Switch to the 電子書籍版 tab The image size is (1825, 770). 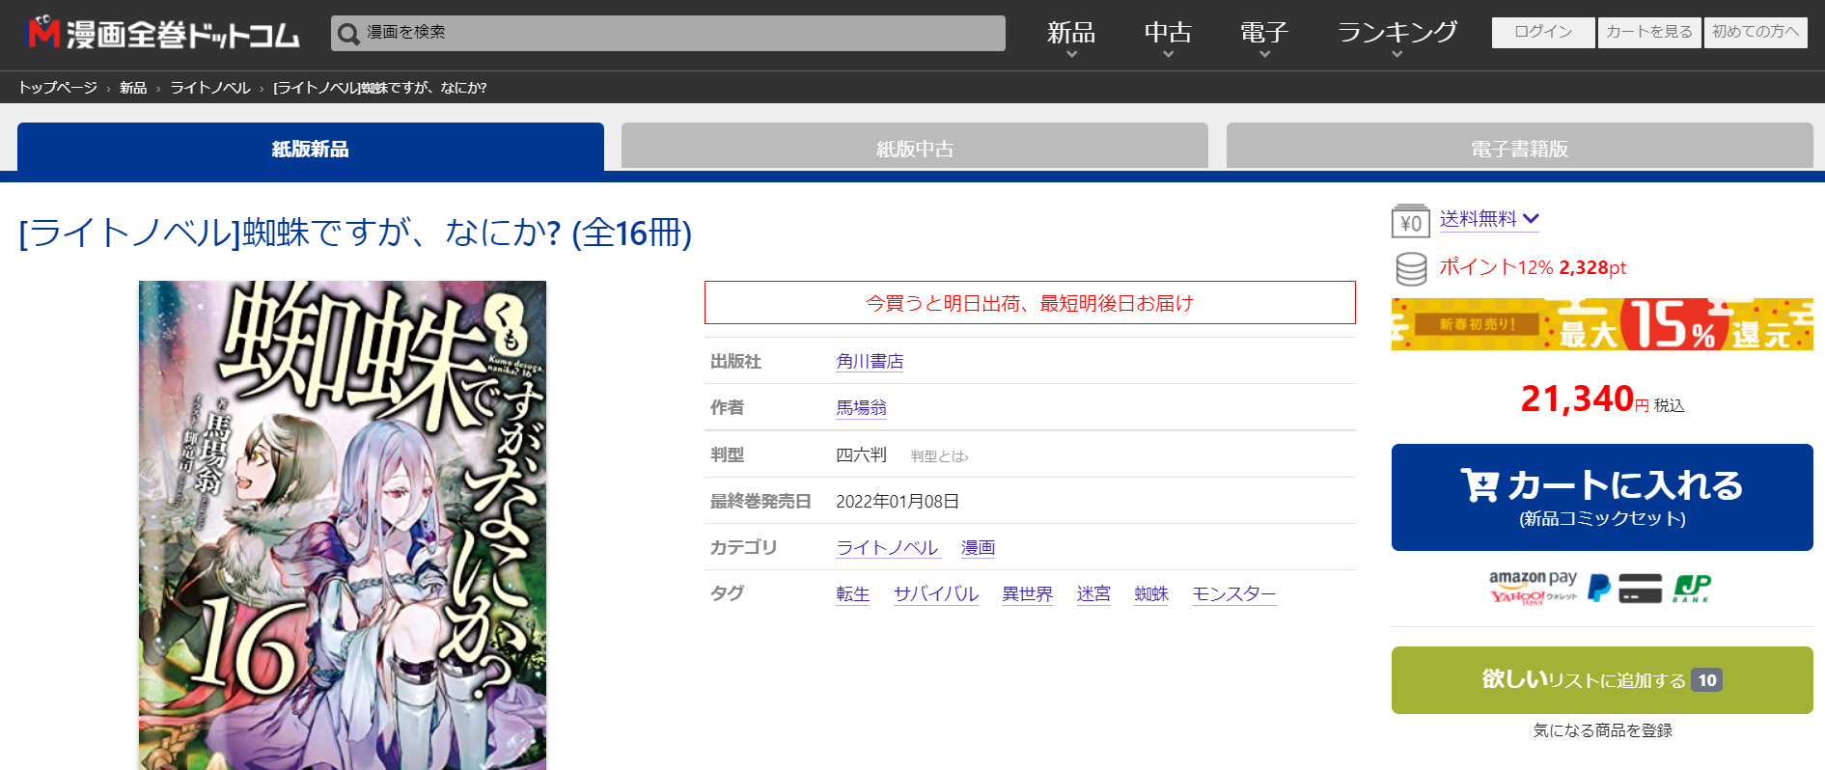(x=1520, y=148)
